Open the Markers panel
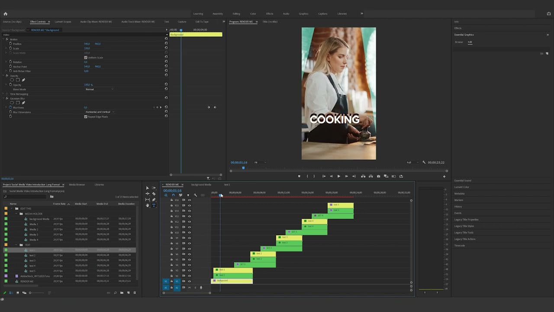This screenshot has height=312, width=554. pyautogui.click(x=459, y=200)
